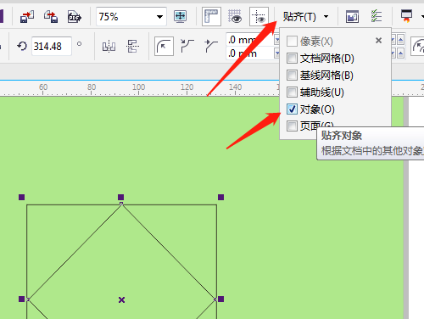424x319 pixels.
Task: Click the full-screen preview icon
Action: [x=181, y=16]
